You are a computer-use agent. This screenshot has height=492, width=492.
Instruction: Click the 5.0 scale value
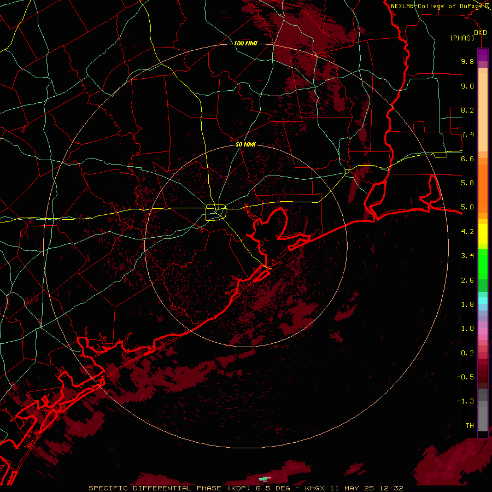[467, 207]
